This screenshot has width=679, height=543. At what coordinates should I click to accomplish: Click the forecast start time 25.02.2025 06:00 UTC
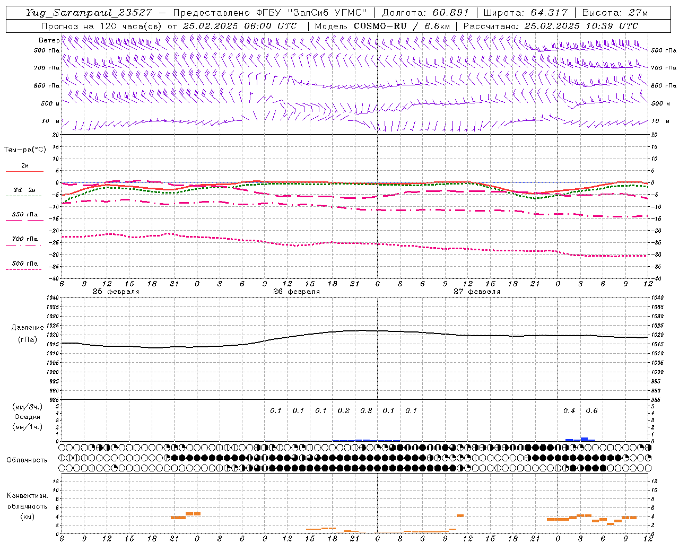click(x=240, y=26)
